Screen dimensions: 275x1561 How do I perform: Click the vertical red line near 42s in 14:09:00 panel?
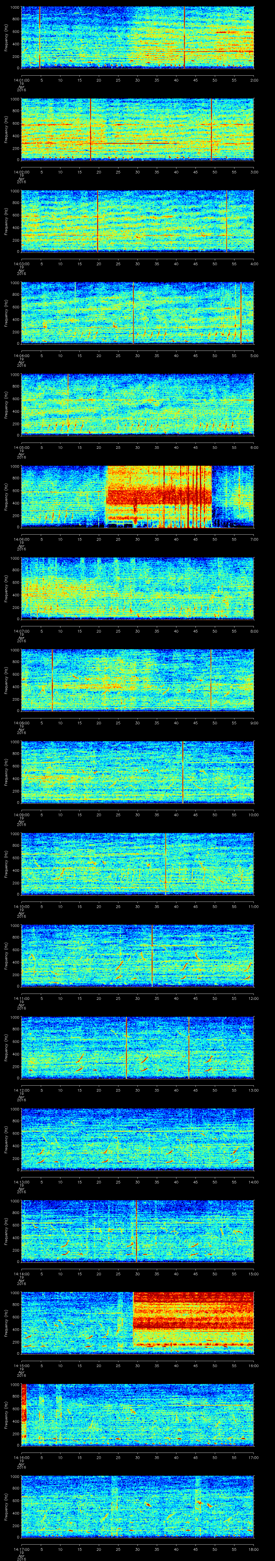pyautogui.click(x=183, y=772)
